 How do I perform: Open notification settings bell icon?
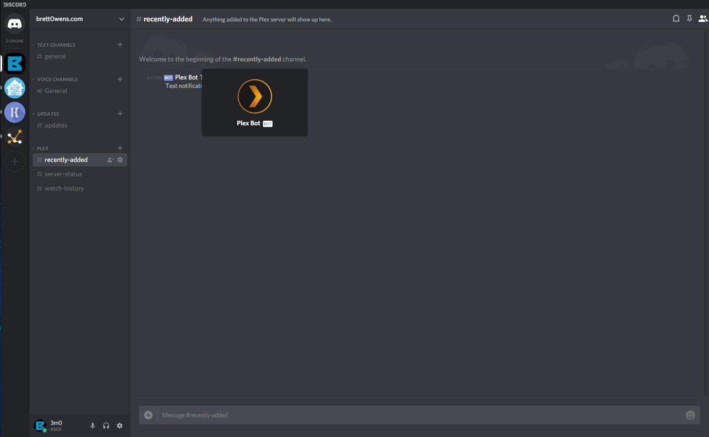click(x=676, y=19)
